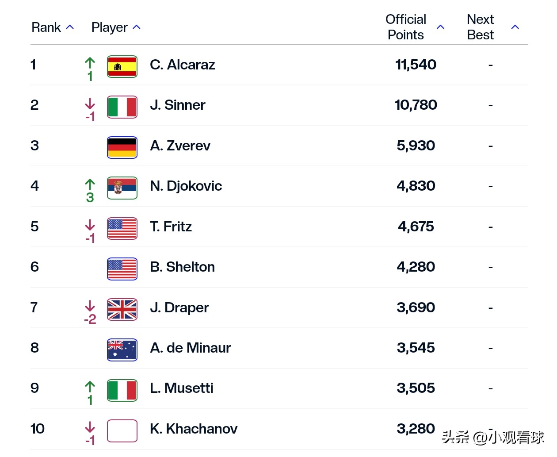
Task: Sort by Next Best column chevron
Action: [515, 27]
